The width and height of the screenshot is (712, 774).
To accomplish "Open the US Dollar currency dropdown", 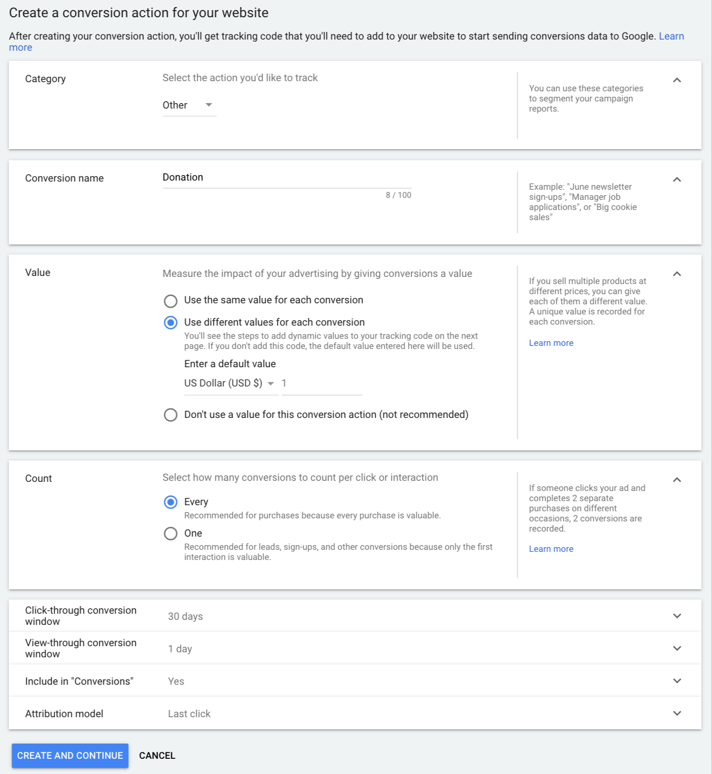I will [229, 383].
